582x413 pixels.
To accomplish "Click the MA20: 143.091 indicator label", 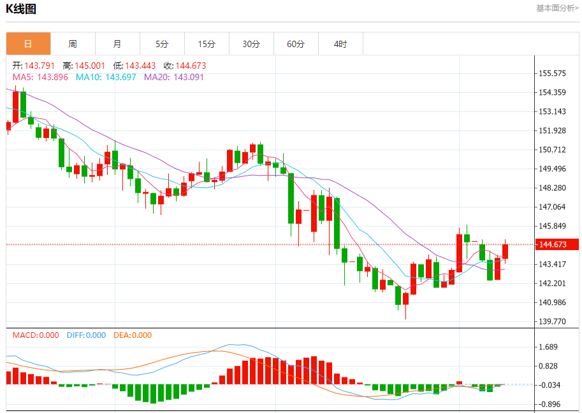I will [x=174, y=77].
